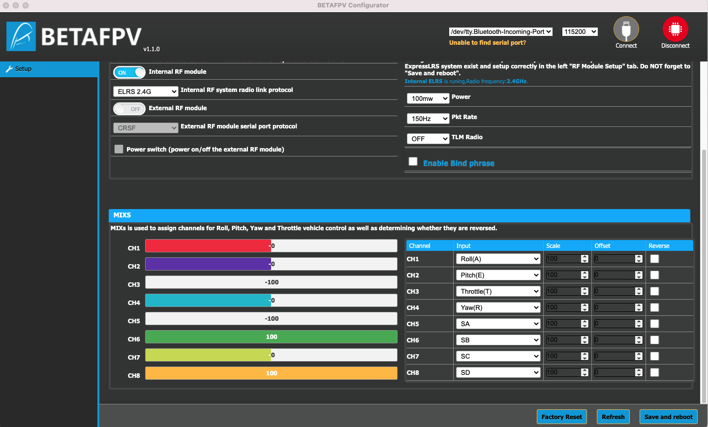This screenshot has height=427, width=708.
Task: Open CH4 input dropdown Yaw(R)
Action: tap(498, 307)
